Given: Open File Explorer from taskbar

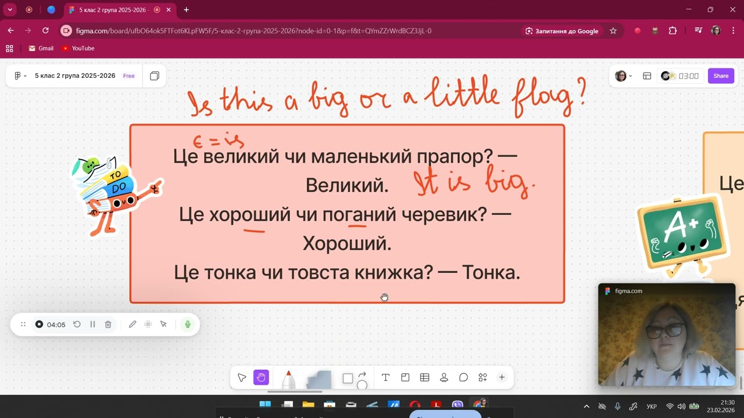Looking at the screenshot, I should click(308, 405).
